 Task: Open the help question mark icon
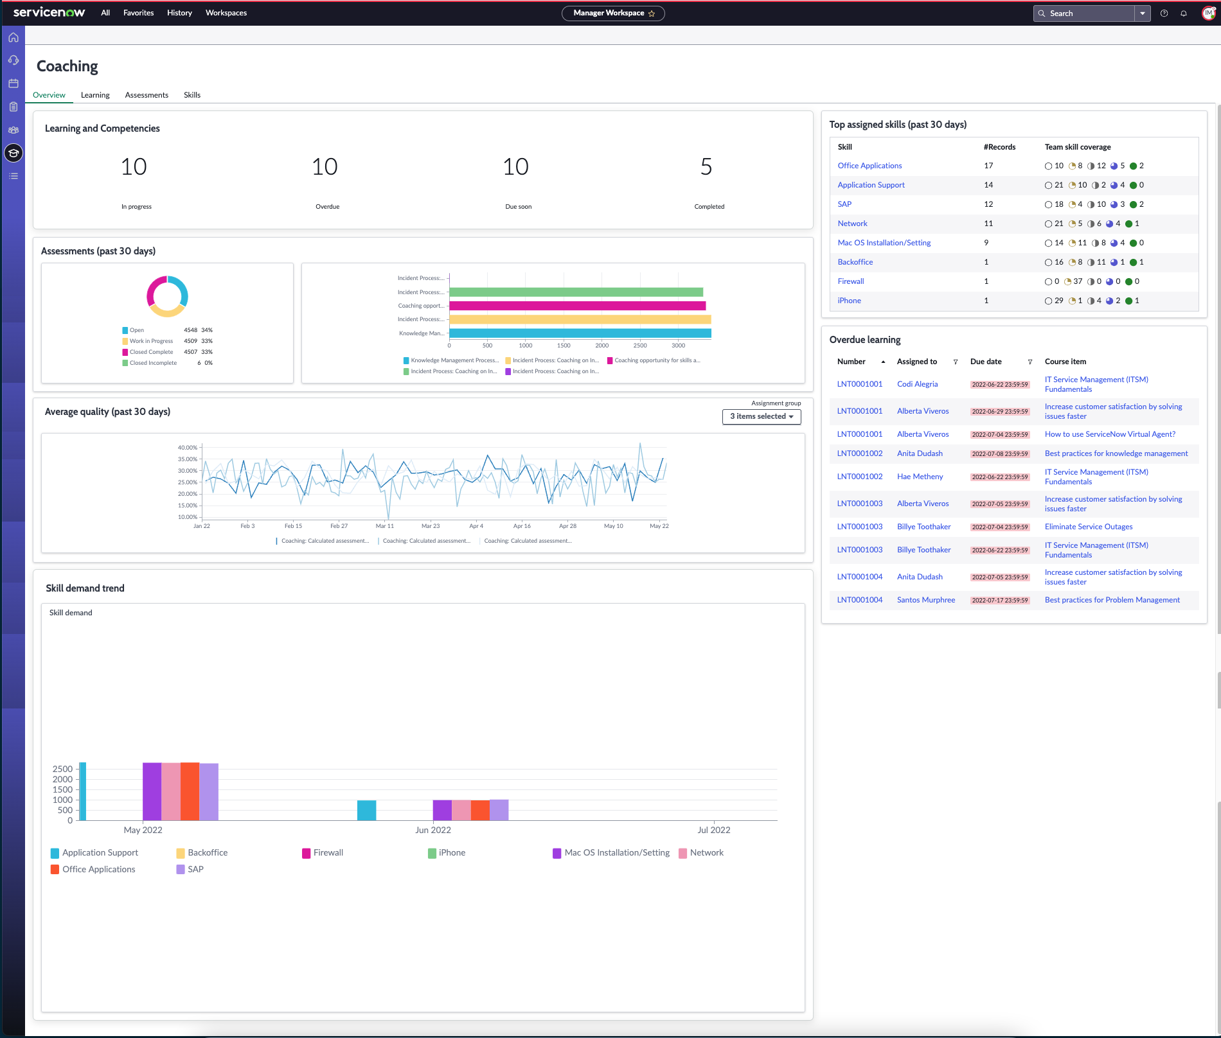pyautogui.click(x=1164, y=13)
